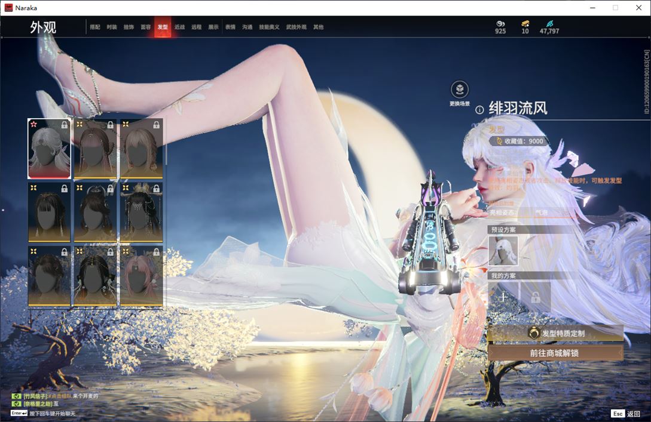
Task: Minimize the Naraka window
Action: [x=592, y=8]
